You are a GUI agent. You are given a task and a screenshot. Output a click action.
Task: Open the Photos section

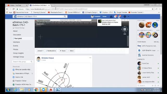coord(16,49)
